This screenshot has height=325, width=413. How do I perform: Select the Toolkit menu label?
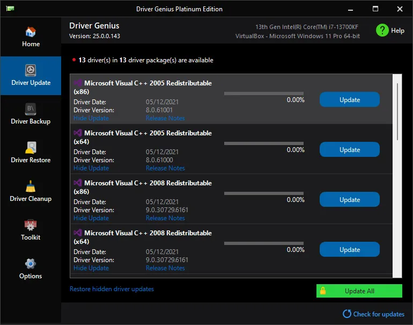coord(31,237)
